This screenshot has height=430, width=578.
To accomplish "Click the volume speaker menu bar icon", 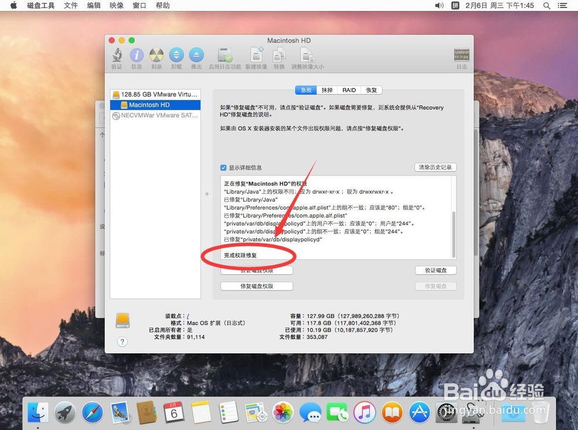I will pyautogui.click(x=439, y=6).
